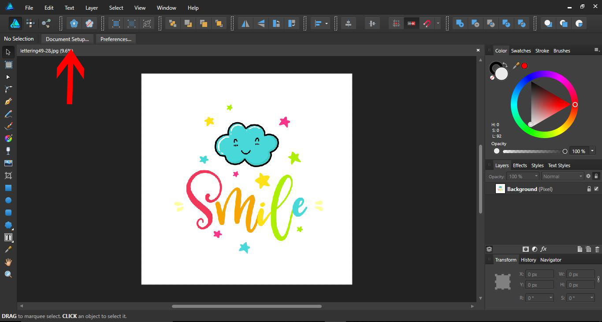Switch to the Swatches tab
The height and width of the screenshot is (322, 602).
click(520, 51)
